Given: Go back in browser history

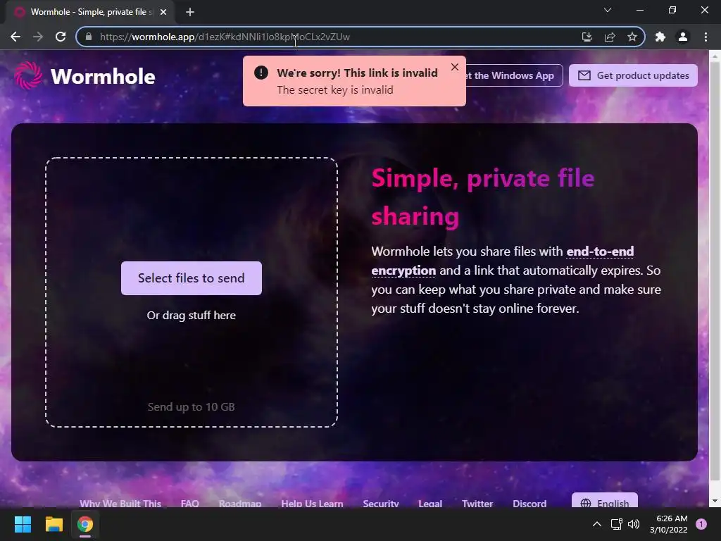Looking at the screenshot, I should click(15, 37).
